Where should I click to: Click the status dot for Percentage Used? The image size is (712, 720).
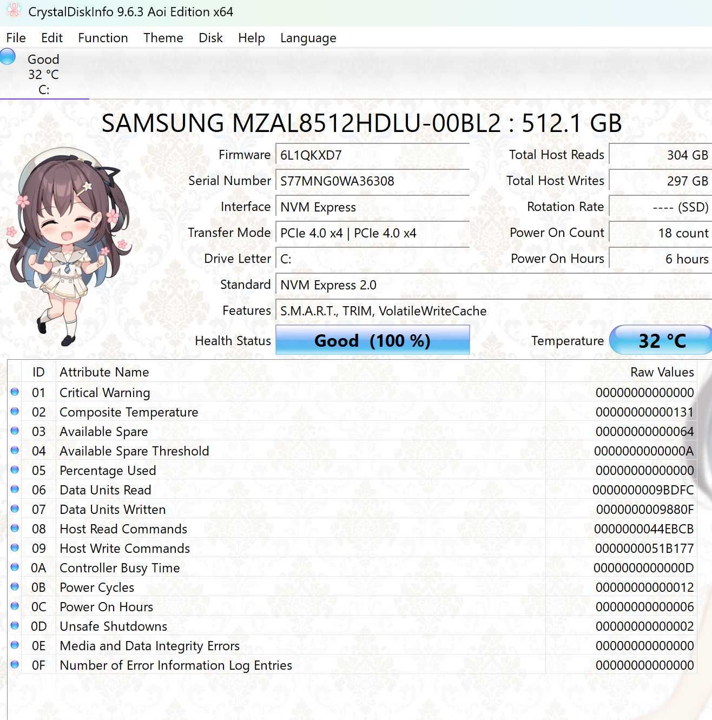[15, 470]
